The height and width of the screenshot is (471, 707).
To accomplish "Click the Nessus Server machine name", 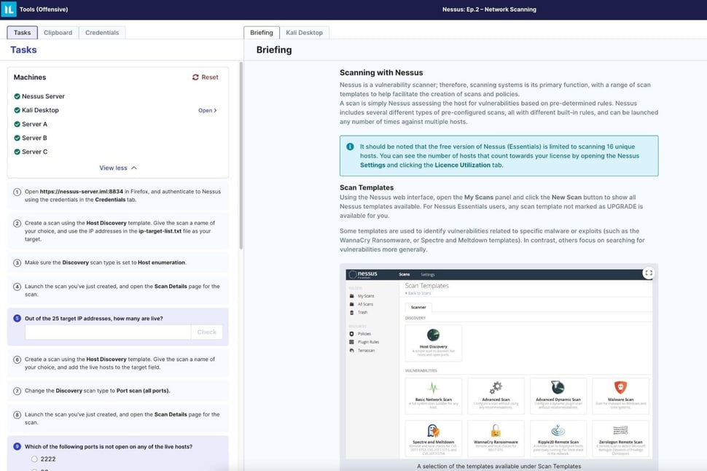I will (43, 96).
